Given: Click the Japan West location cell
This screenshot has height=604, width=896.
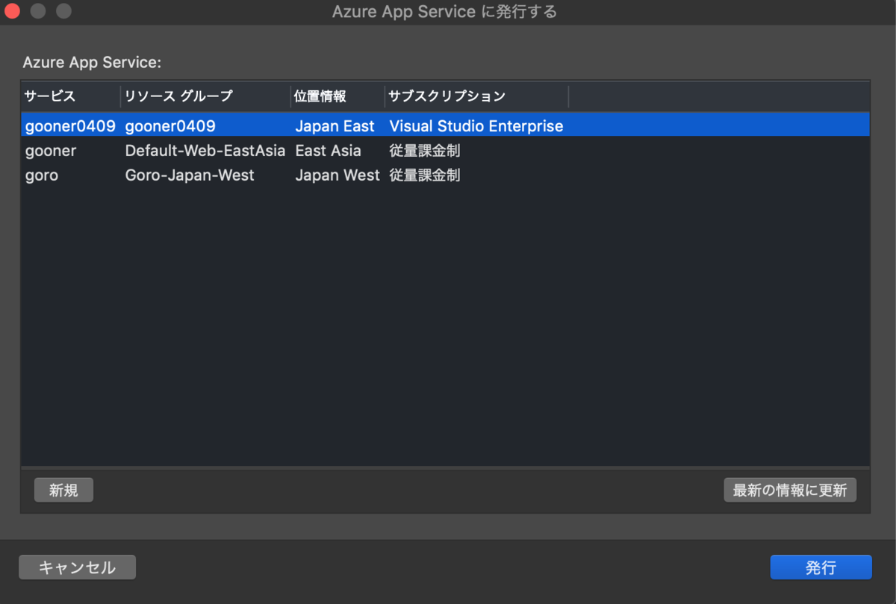Looking at the screenshot, I should tap(337, 175).
